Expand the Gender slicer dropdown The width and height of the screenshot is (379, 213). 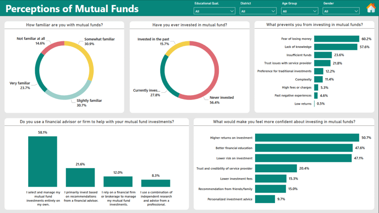click(341, 10)
